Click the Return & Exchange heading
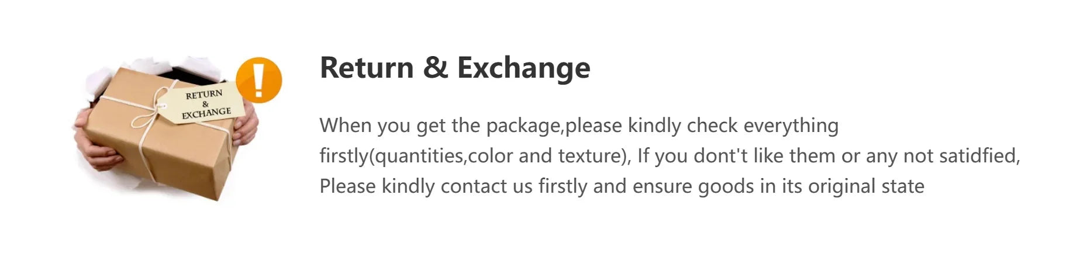The width and height of the screenshot is (1090, 257). coord(455,68)
